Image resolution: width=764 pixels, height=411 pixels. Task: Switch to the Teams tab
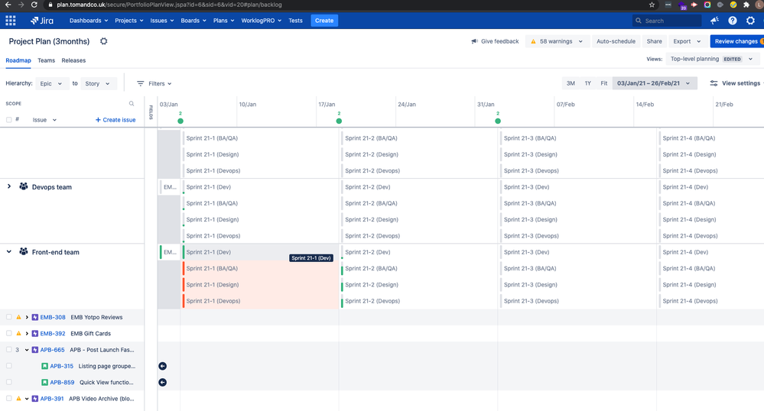pos(47,60)
